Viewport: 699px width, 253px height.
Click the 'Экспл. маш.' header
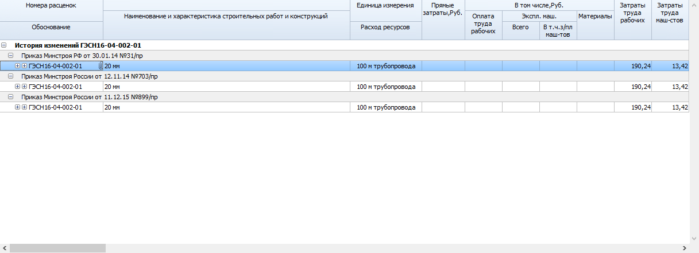point(539,16)
